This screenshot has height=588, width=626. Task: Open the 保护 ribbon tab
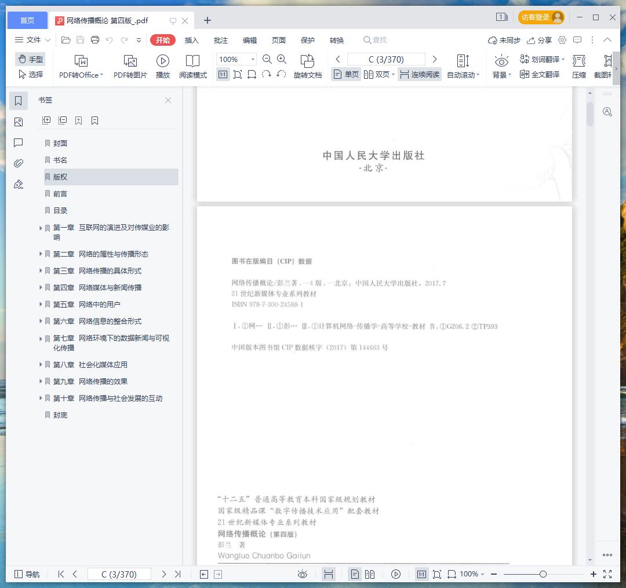[308, 40]
